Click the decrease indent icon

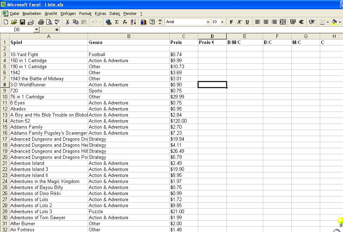pyautogui.click(x=312, y=22)
